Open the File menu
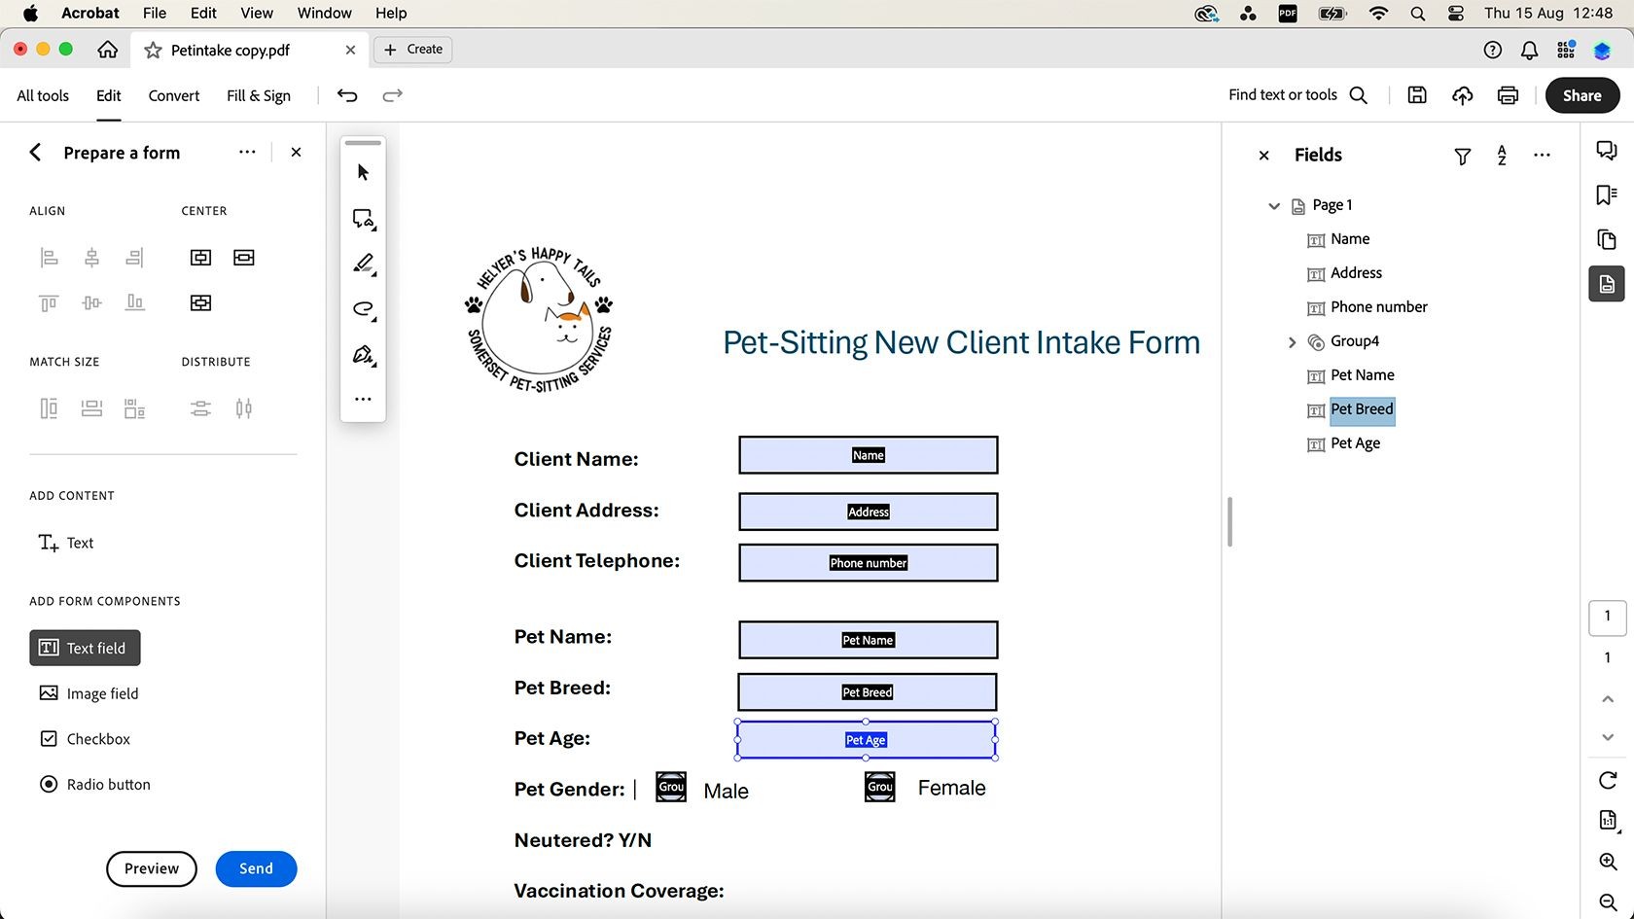 (154, 13)
